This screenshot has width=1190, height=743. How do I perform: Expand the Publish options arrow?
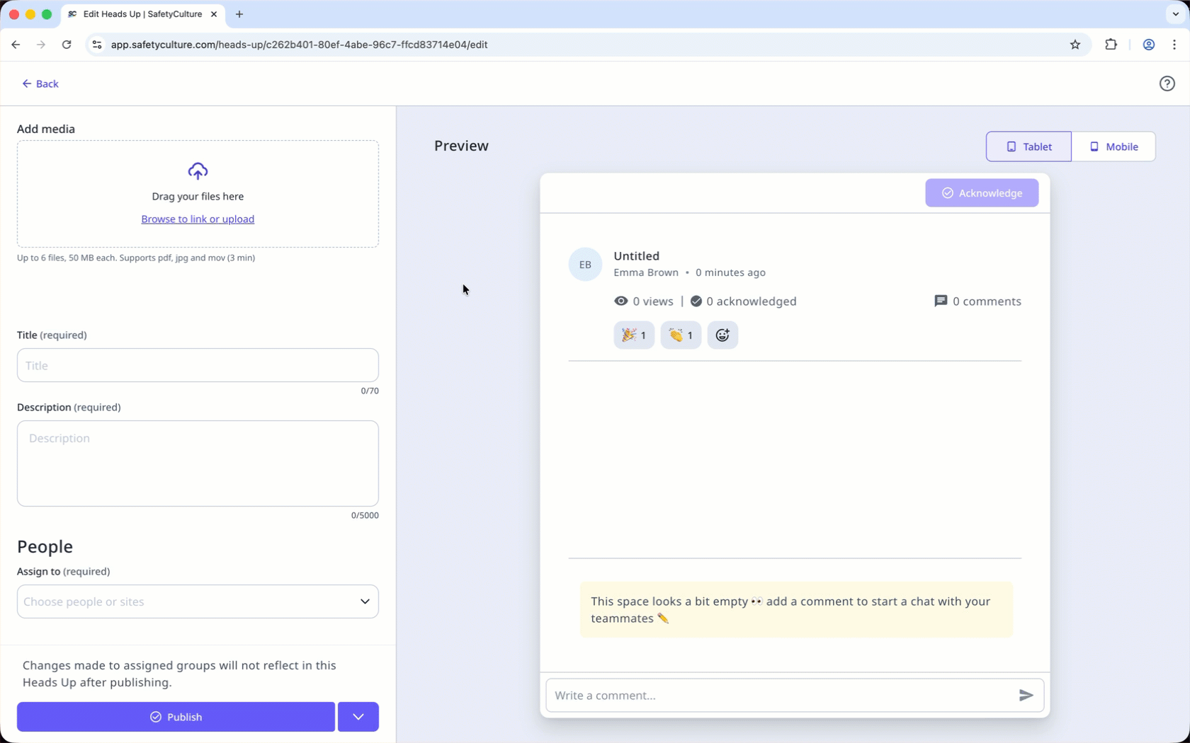(358, 717)
